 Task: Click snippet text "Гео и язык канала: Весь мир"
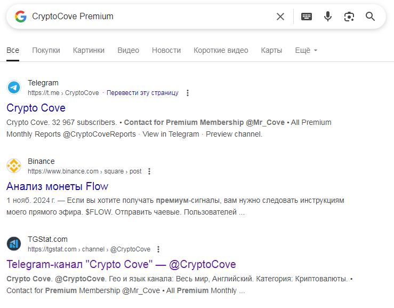[x=158, y=279]
